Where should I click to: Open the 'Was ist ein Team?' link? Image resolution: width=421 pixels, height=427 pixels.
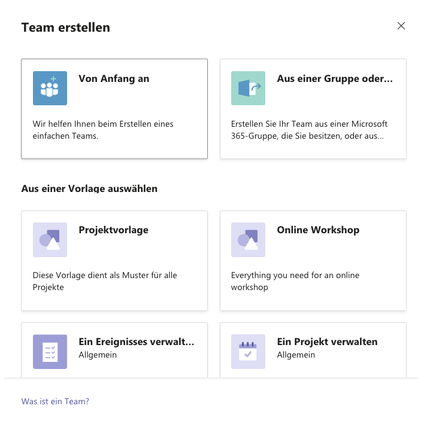pyautogui.click(x=55, y=401)
